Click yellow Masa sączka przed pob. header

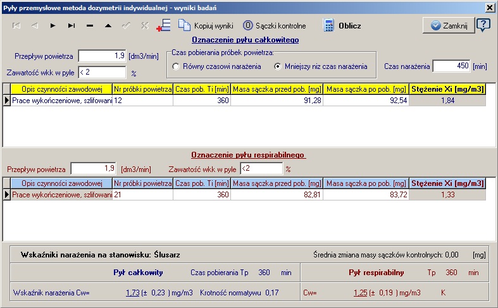point(277,89)
